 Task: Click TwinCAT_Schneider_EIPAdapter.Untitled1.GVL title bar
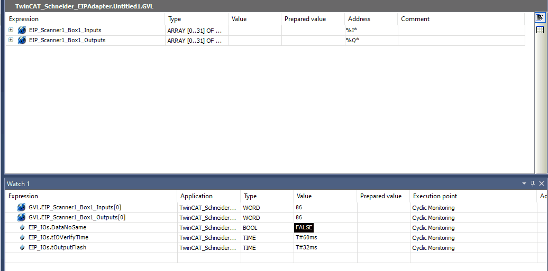click(84, 6)
